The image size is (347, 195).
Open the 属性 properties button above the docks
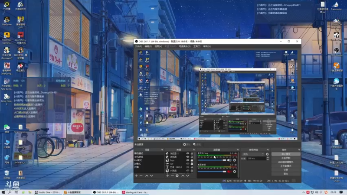187,145
